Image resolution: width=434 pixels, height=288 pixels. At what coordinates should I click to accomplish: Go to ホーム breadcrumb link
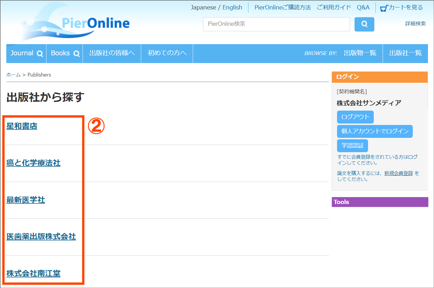pos(13,75)
